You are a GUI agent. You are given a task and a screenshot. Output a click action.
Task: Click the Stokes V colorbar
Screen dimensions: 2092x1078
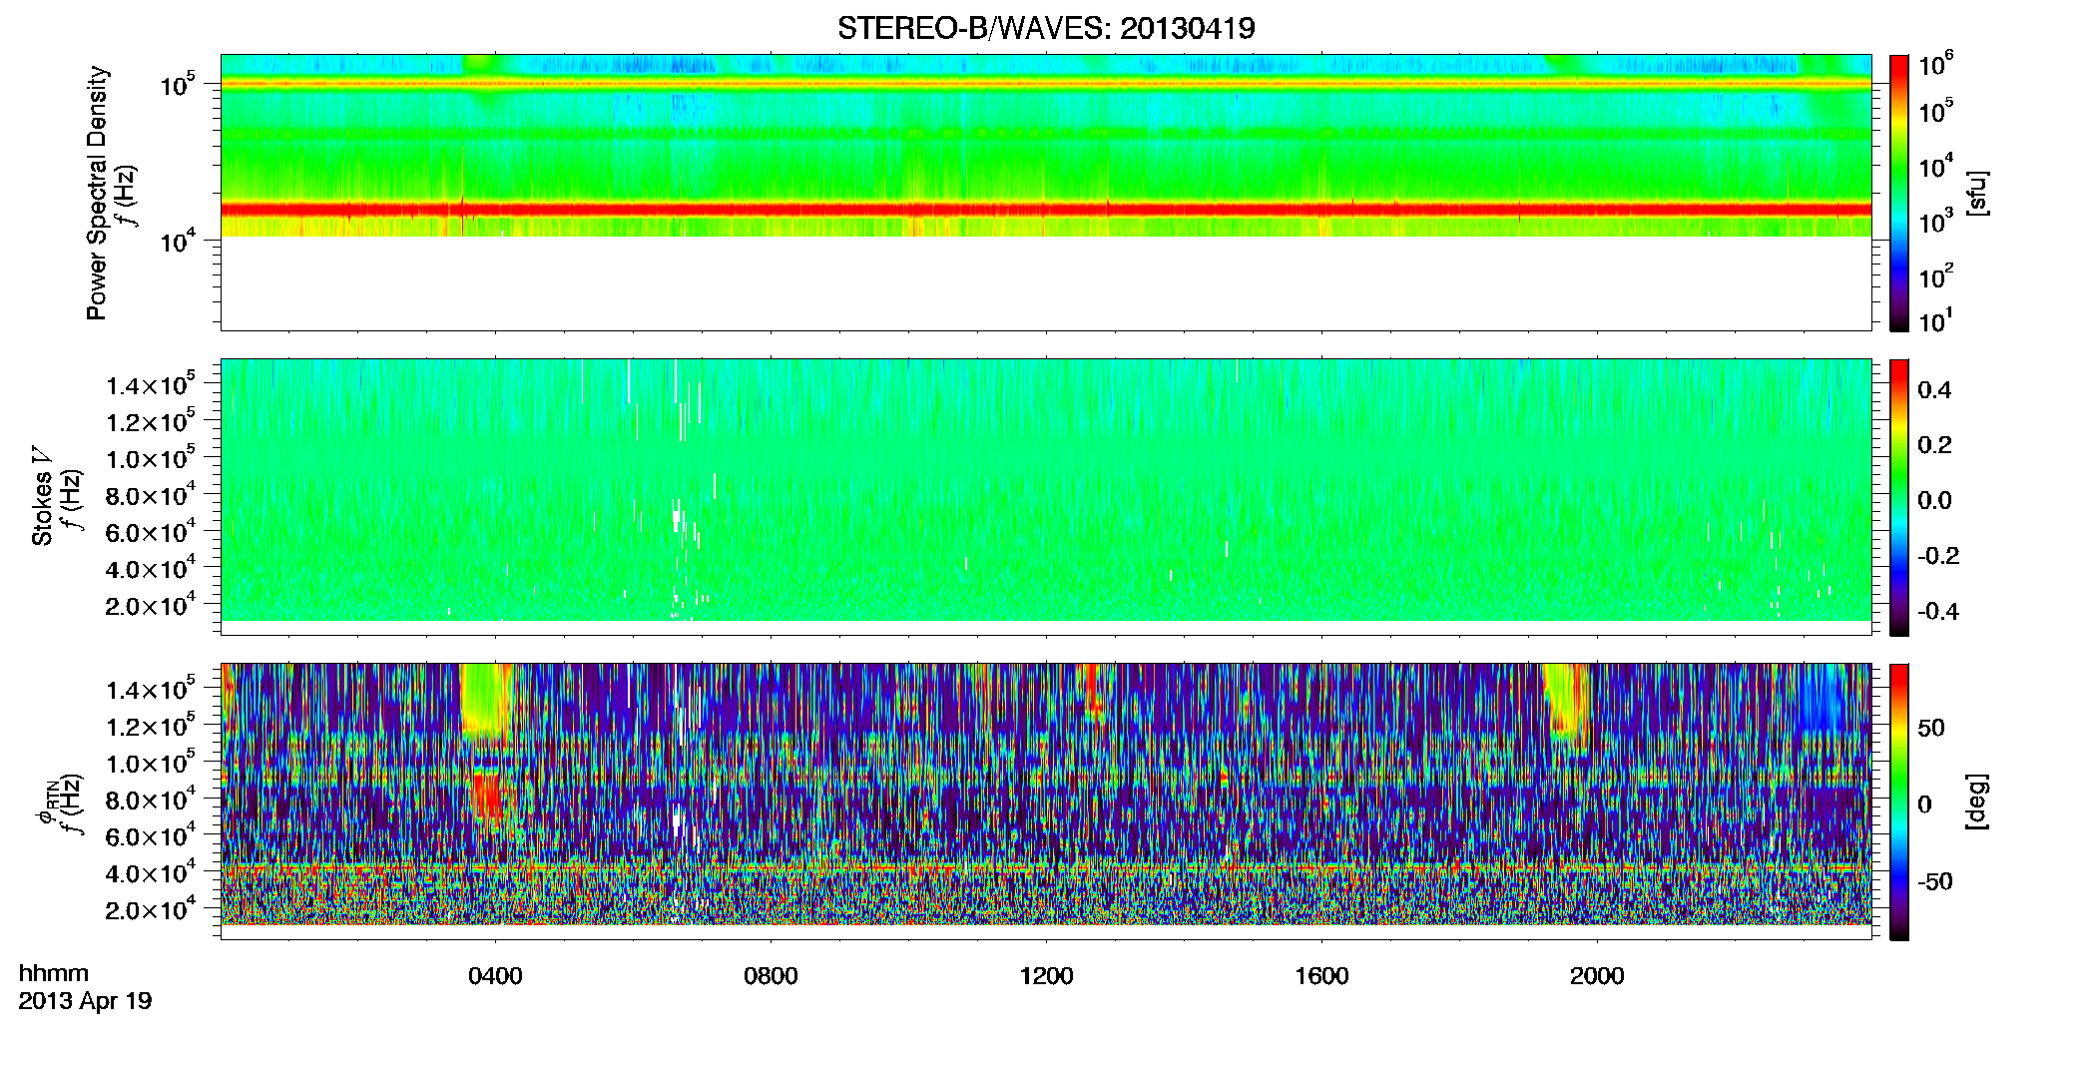coord(1899,497)
